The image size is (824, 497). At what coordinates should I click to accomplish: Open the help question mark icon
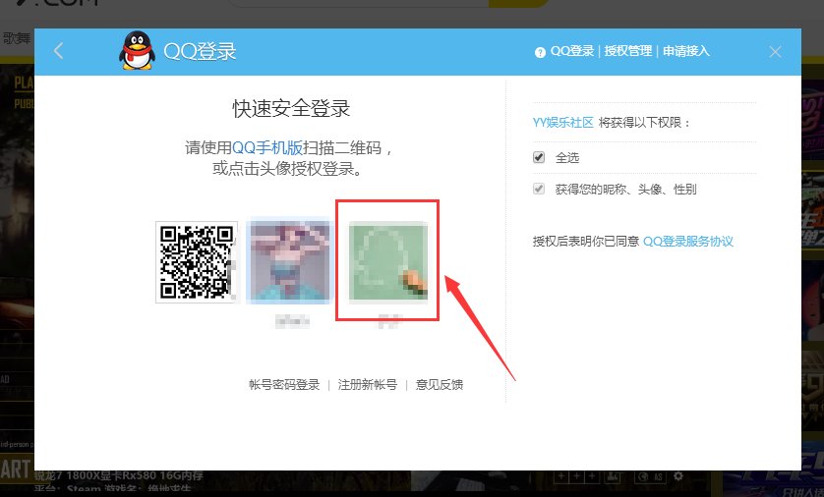pos(540,52)
